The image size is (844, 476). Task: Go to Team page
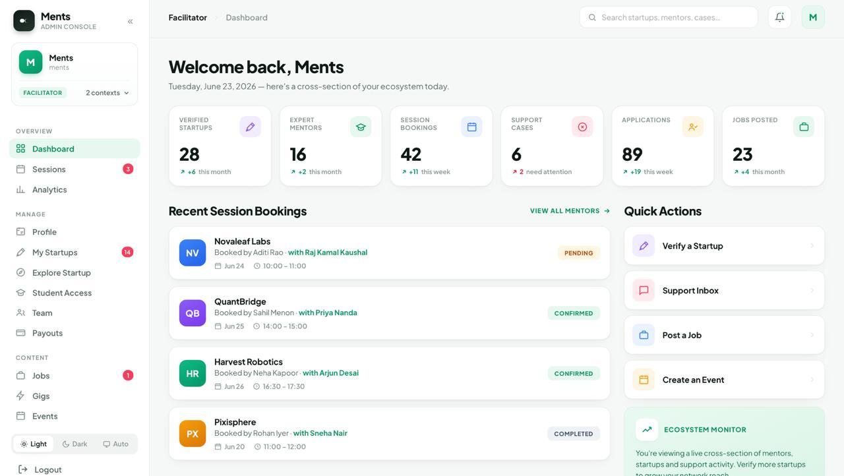(x=75, y=312)
